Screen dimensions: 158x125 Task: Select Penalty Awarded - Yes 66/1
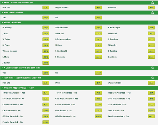[151, 116]
